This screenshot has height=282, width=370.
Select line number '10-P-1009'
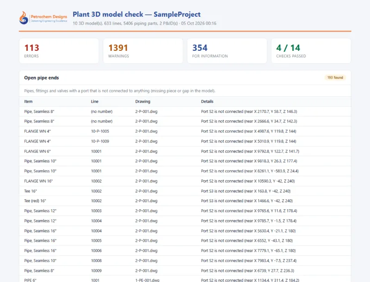(100, 141)
